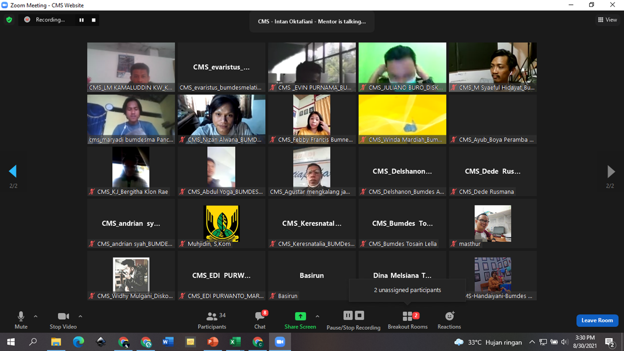Screen dimensions: 624x351
Task: Open video options arrow next to Stop Video
Action: 80,316
